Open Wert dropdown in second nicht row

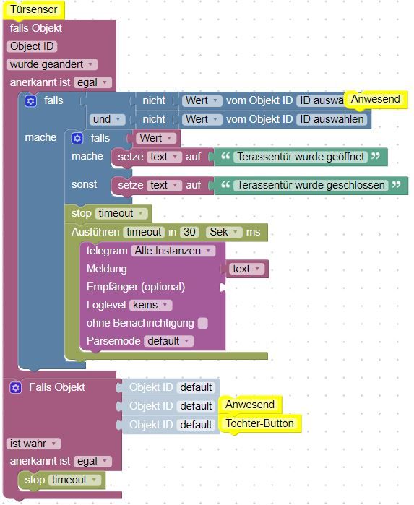click(x=202, y=119)
